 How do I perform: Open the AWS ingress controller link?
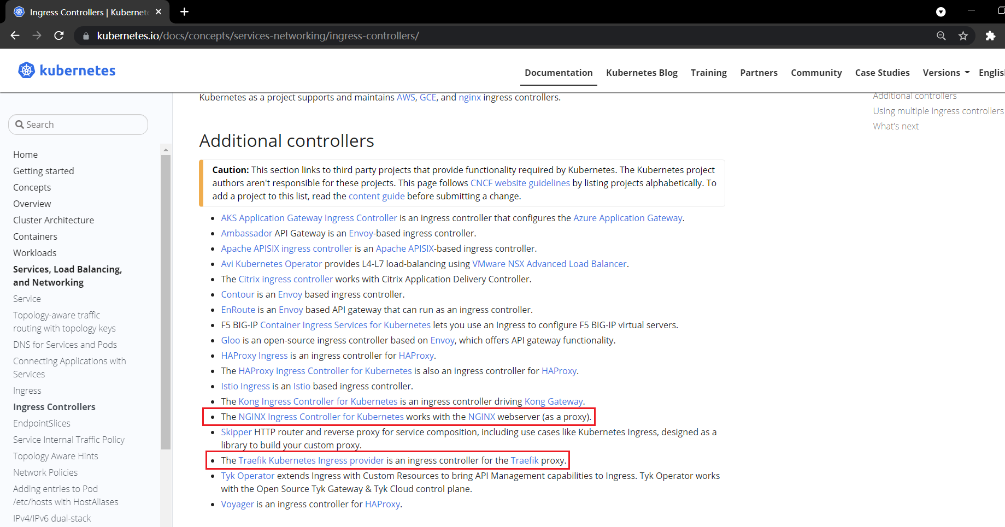[x=405, y=97]
